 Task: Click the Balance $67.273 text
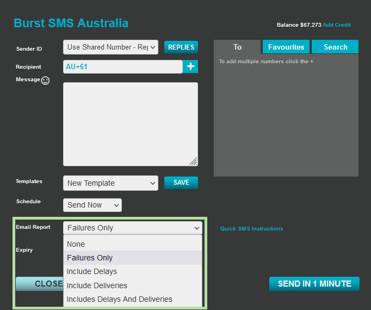[x=299, y=25]
